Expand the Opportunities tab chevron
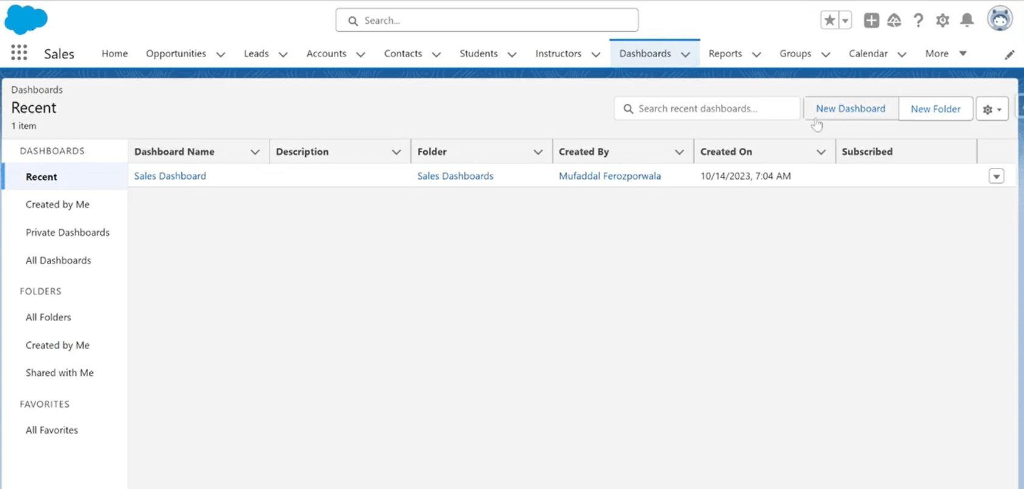Image resolution: width=1024 pixels, height=489 pixels. tap(221, 54)
